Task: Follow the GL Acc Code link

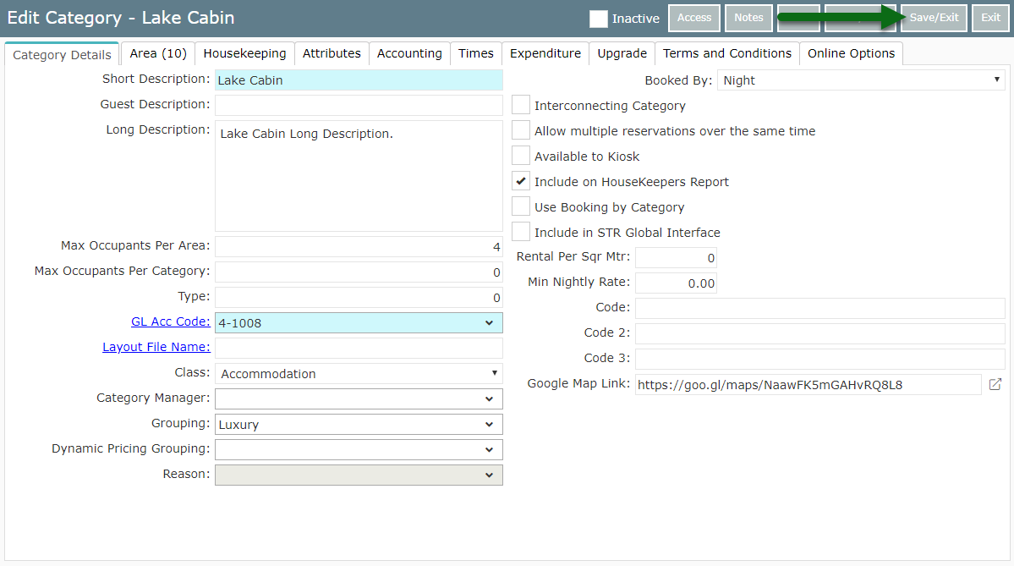Action: point(170,321)
